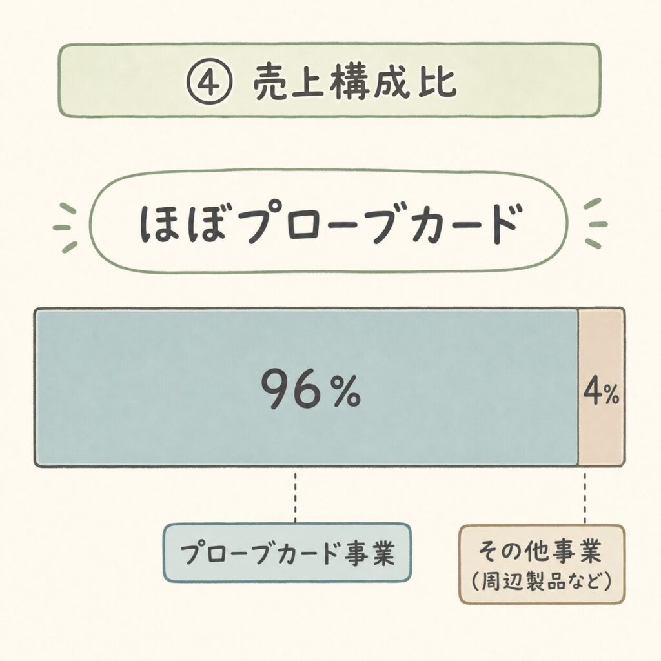Click the 比 character in title
The width and height of the screenshot is (661, 661).
pos(438,83)
